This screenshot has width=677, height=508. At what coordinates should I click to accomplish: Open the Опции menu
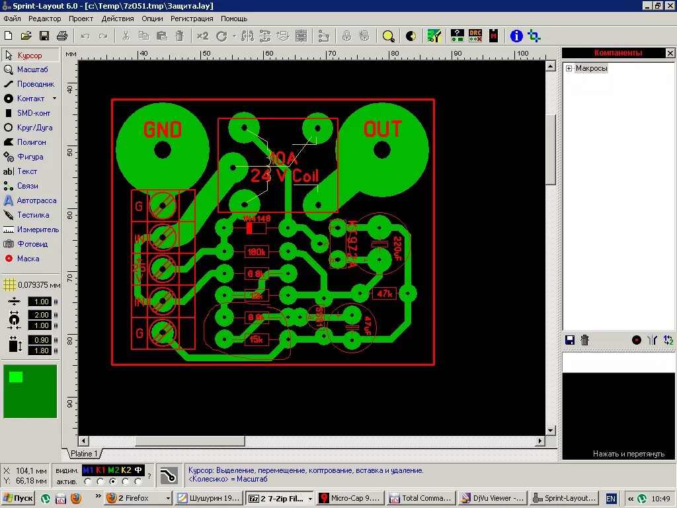(153, 19)
